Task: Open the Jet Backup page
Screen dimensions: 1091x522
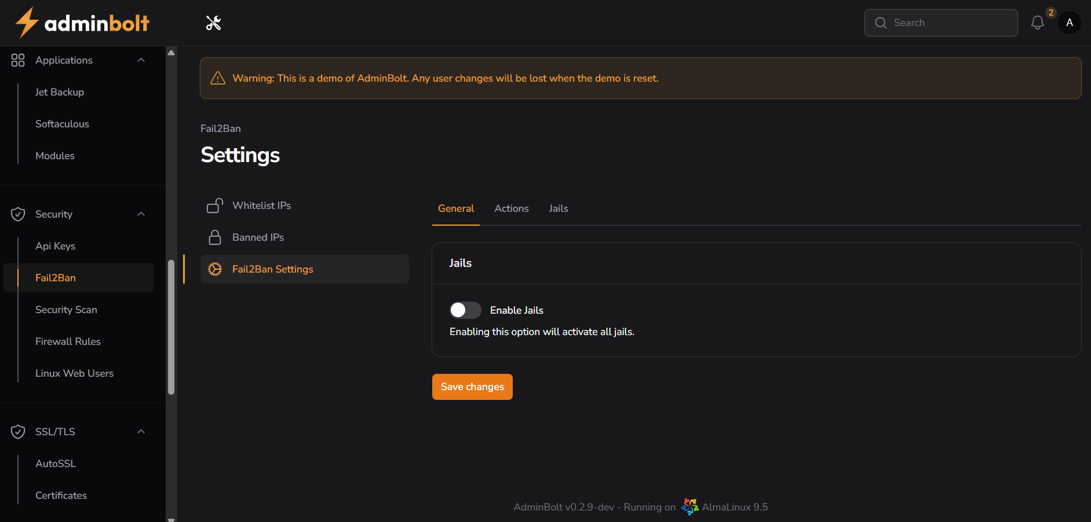Action: tap(59, 91)
